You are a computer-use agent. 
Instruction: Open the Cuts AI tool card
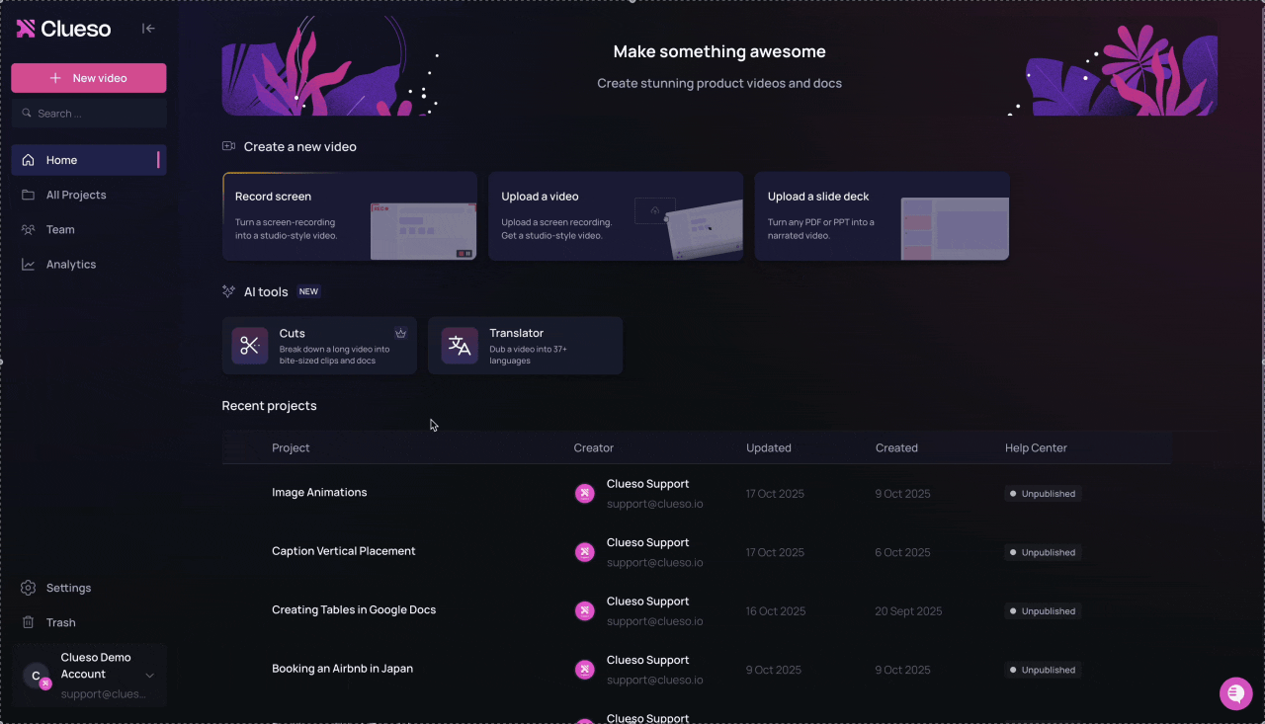(319, 346)
